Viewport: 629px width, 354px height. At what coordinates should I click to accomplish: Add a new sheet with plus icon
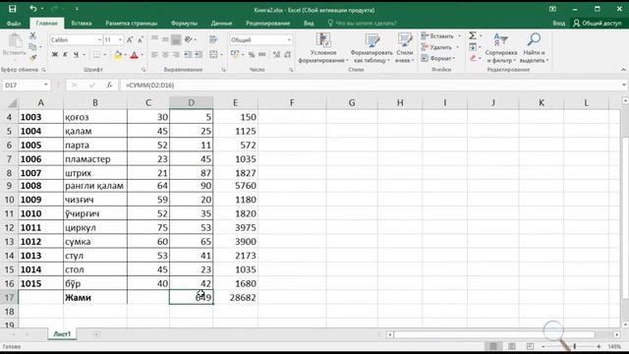[x=96, y=334]
